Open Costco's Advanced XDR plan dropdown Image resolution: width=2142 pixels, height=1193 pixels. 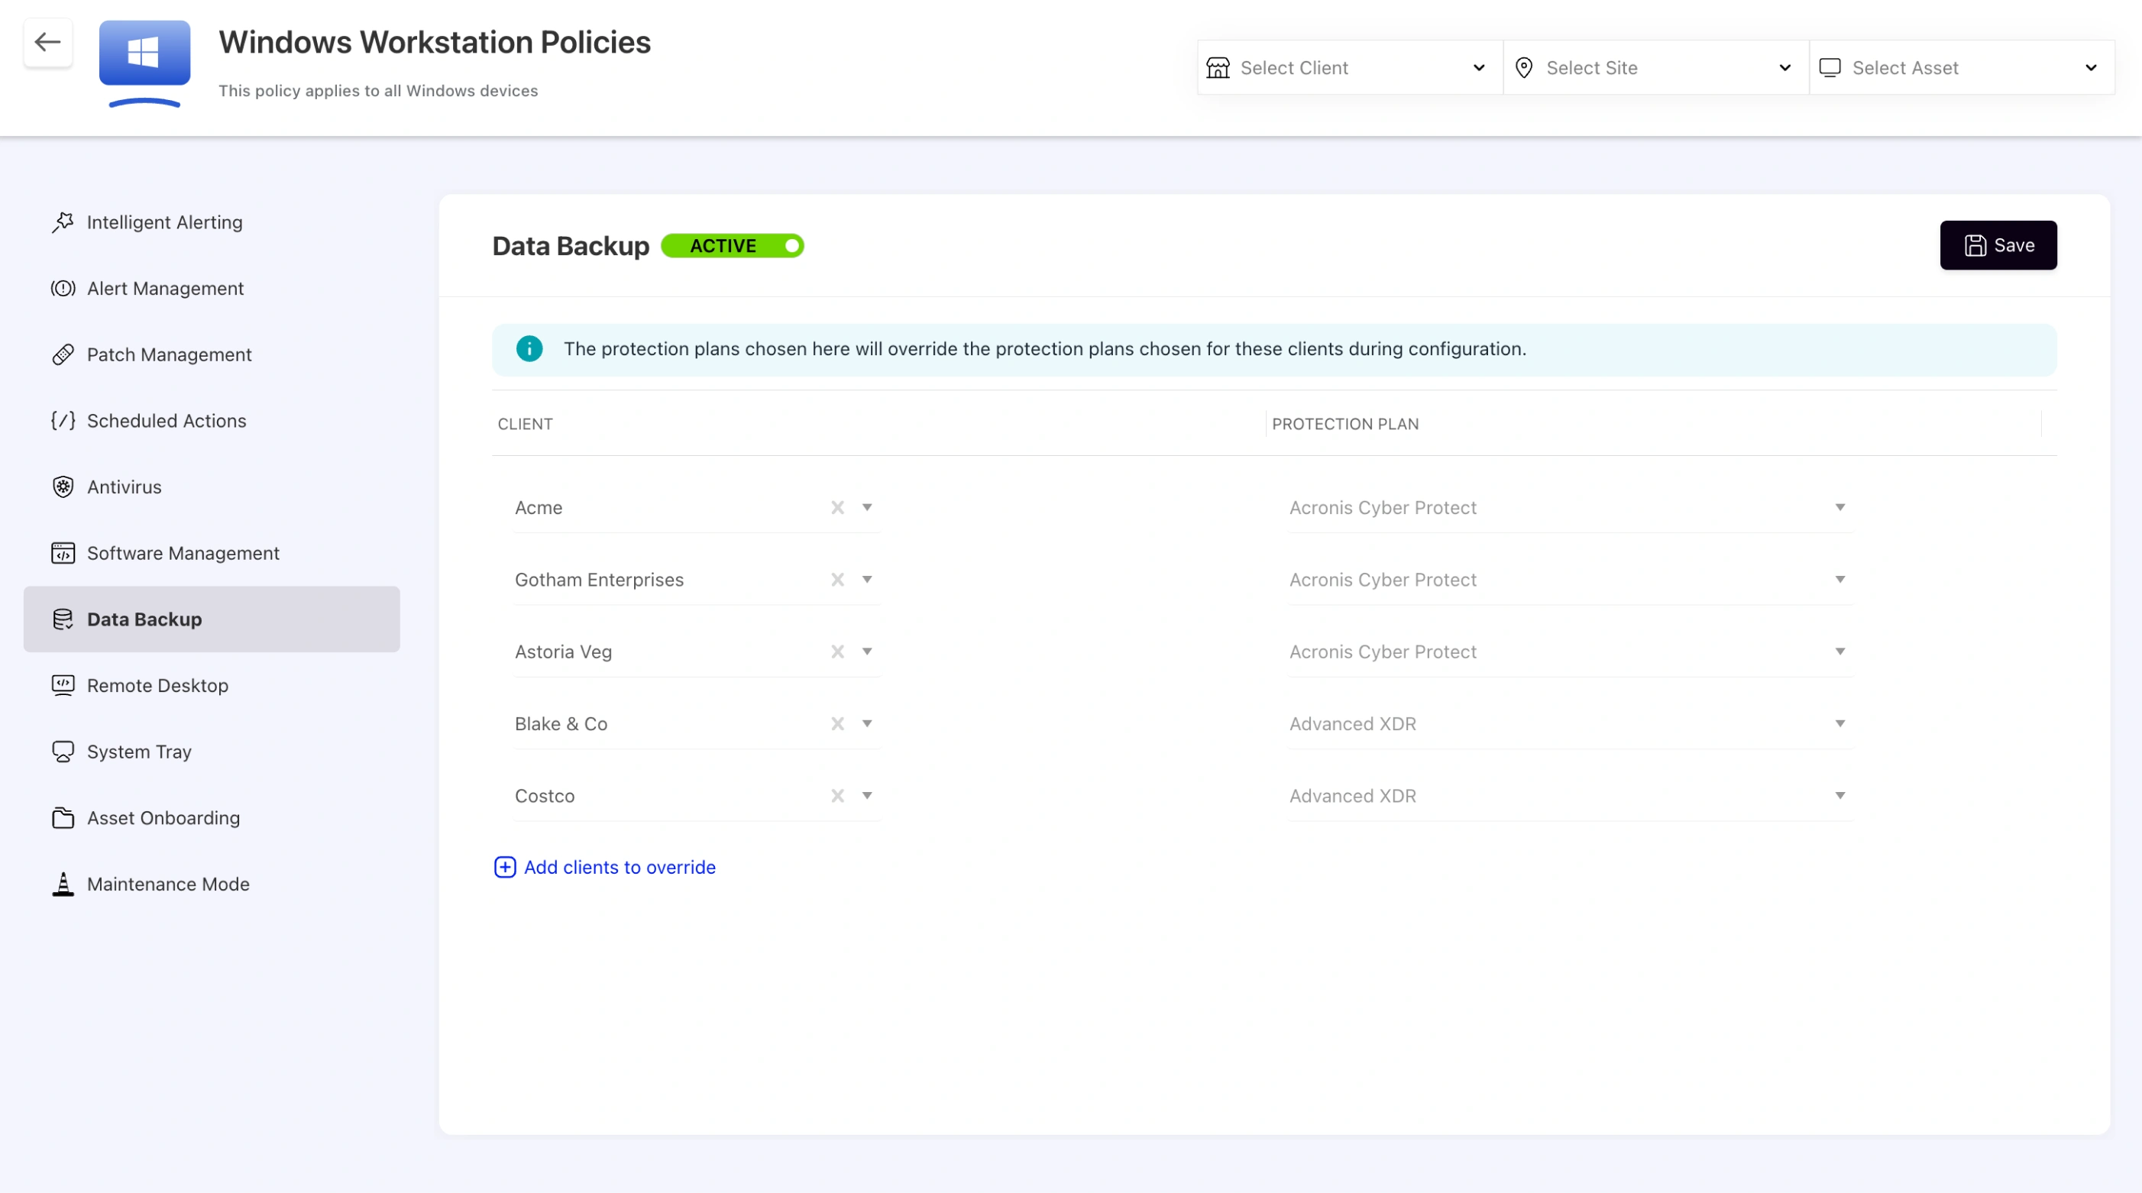[1571, 796]
